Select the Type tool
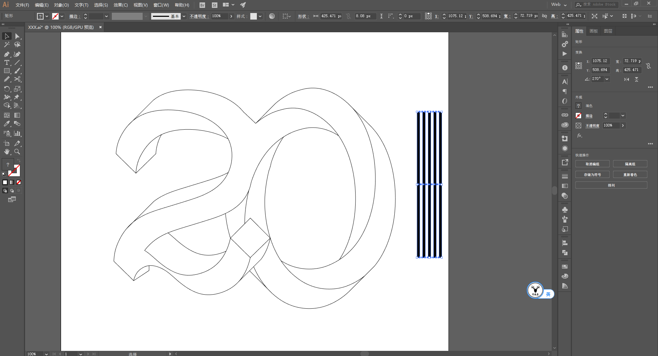658x356 pixels. point(7,62)
